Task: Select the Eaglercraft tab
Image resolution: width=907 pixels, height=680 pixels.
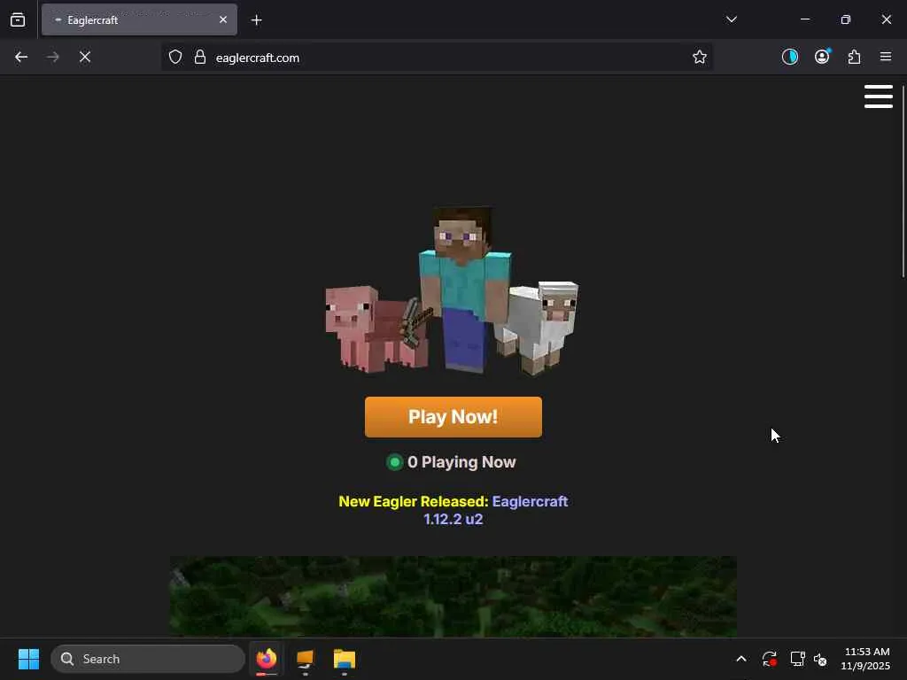Action: point(139,19)
